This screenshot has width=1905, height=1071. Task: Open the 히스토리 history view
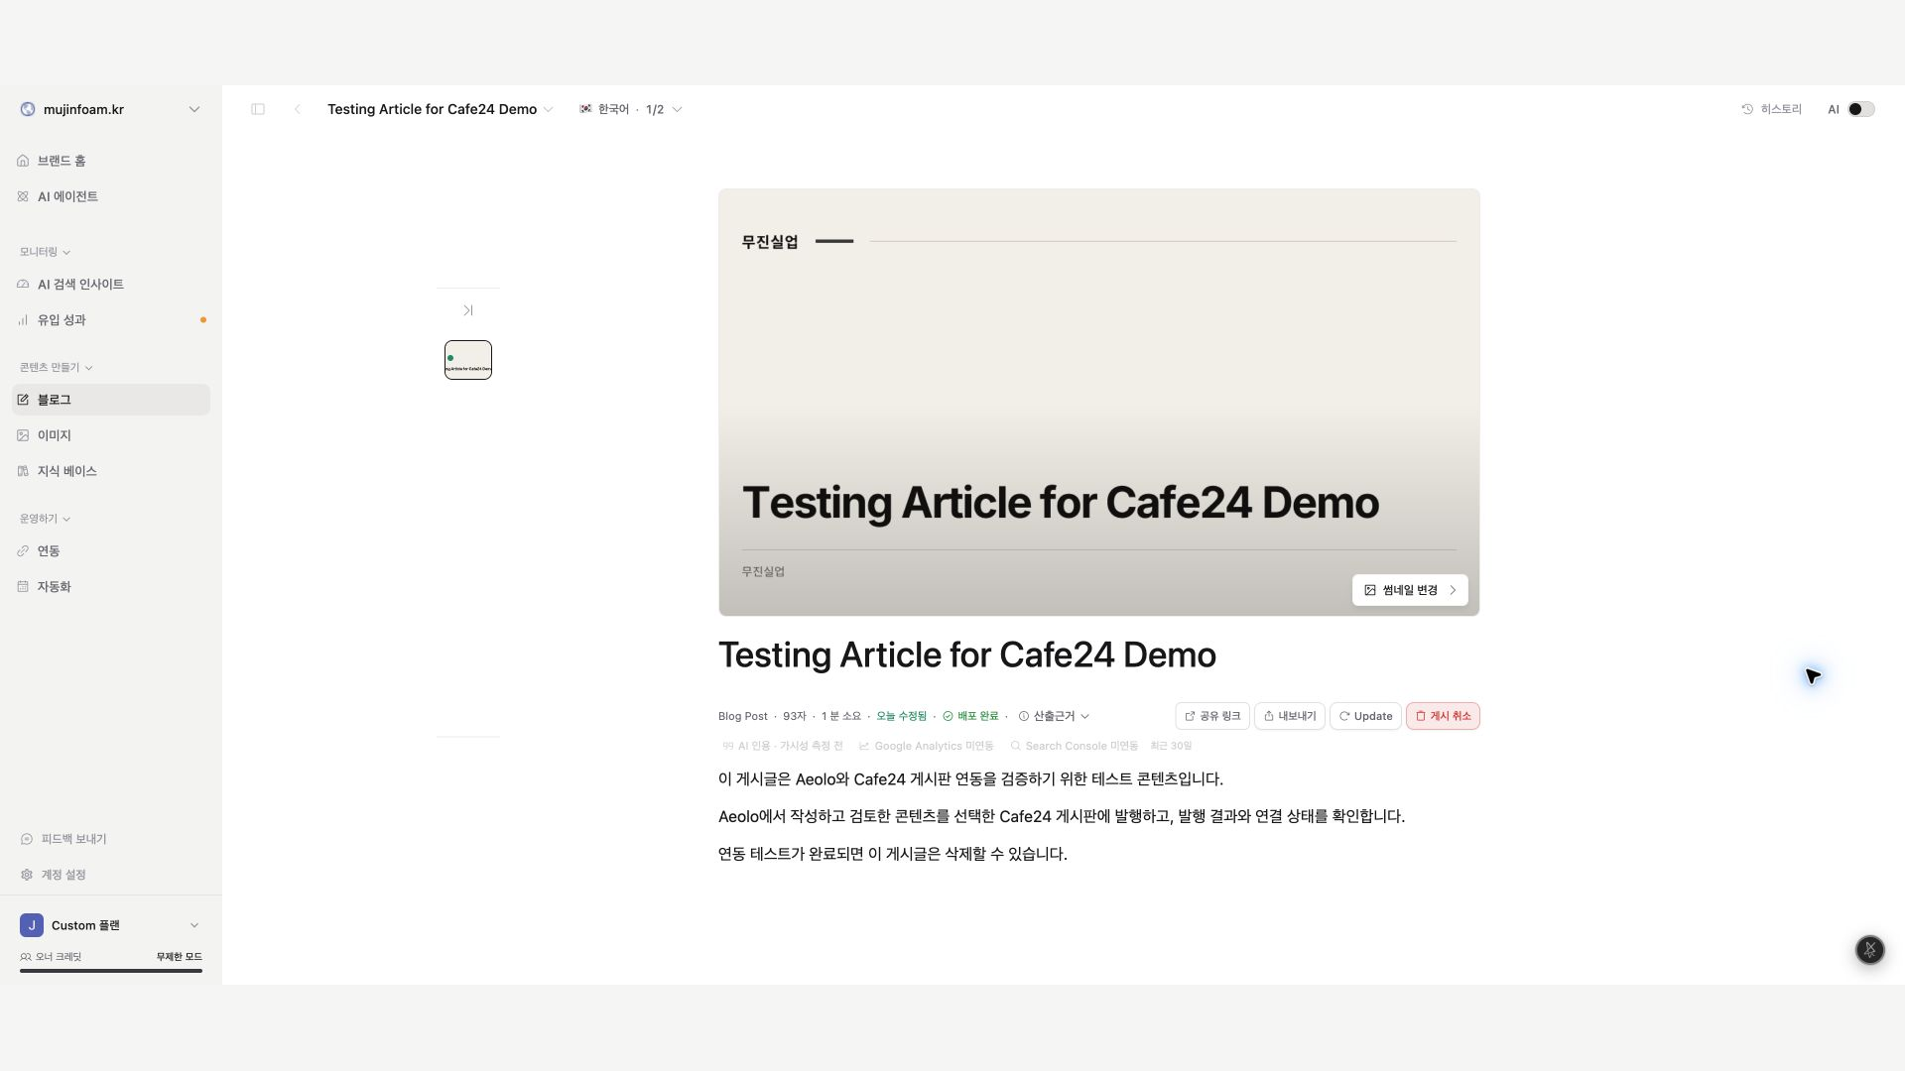coord(1771,109)
